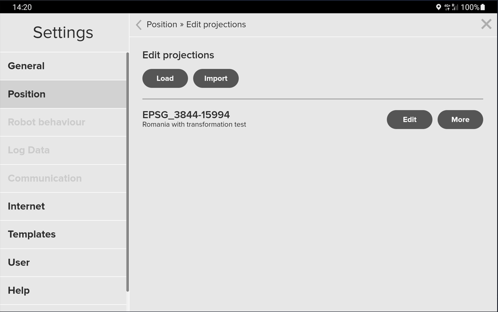498x312 pixels.
Task: Click the settings sidebar scrollbar
Action: pos(128,172)
